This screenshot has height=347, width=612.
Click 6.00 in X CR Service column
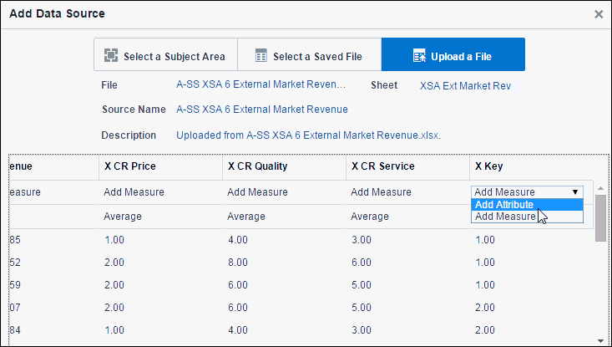pos(361,263)
